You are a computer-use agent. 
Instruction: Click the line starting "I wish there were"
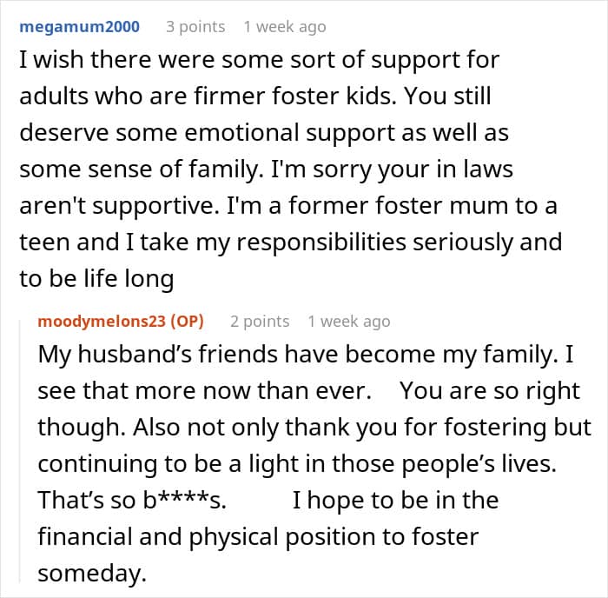pos(261,62)
